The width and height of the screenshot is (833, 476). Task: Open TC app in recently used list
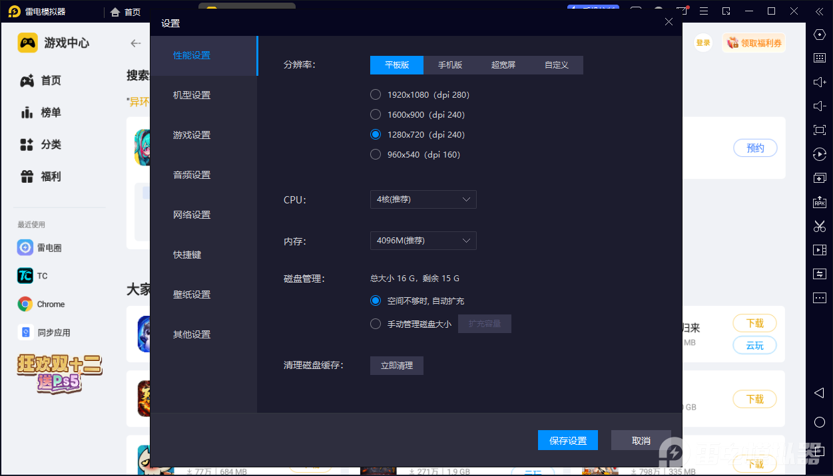[x=33, y=276]
